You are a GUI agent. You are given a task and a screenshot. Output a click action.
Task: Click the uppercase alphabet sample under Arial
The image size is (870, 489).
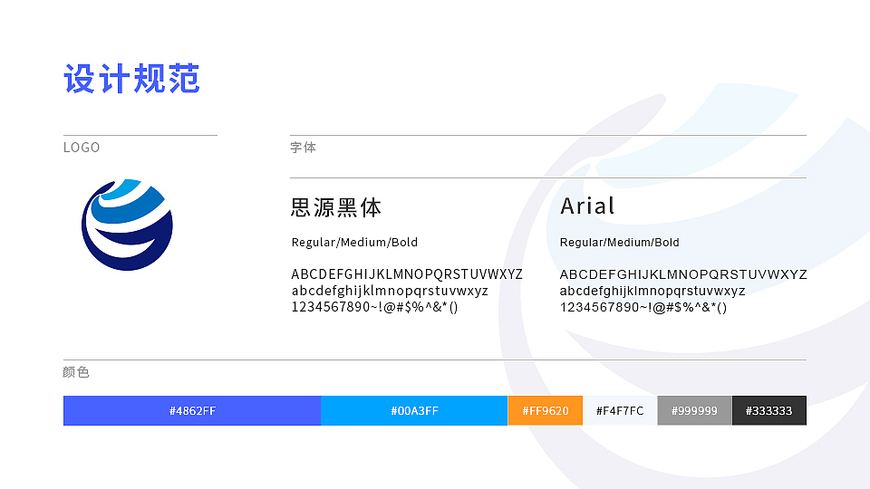pos(683,274)
